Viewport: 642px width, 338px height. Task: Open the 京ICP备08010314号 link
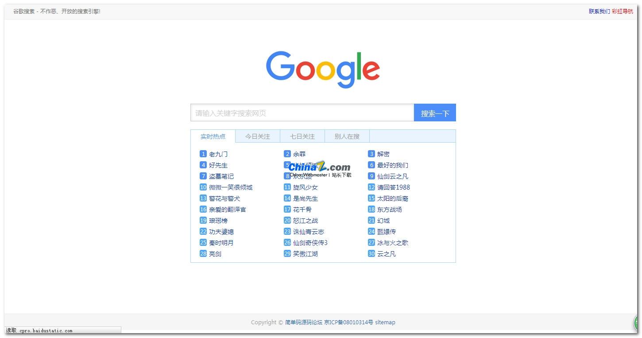pyautogui.click(x=348, y=322)
